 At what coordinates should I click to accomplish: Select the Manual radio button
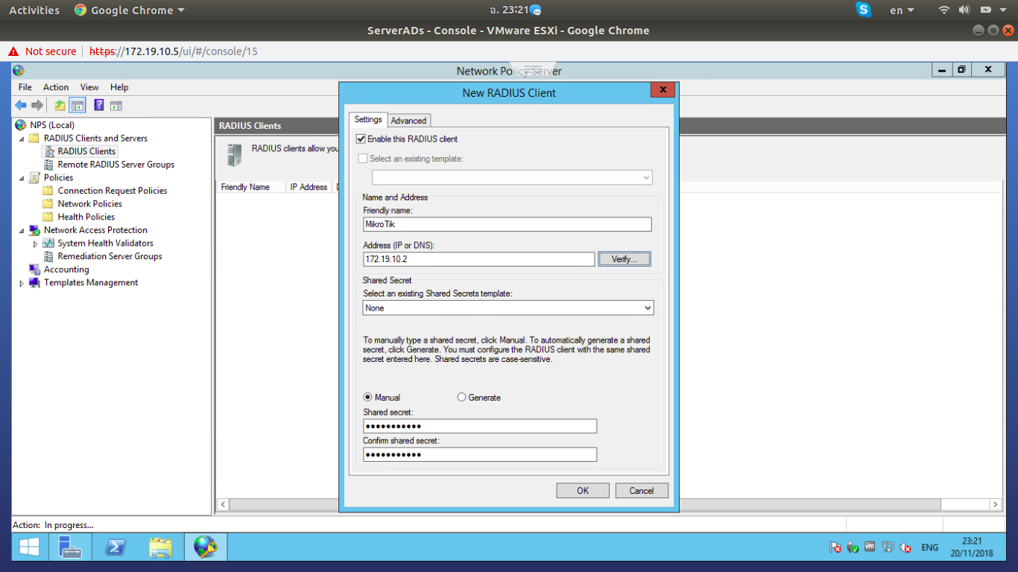[x=367, y=398]
